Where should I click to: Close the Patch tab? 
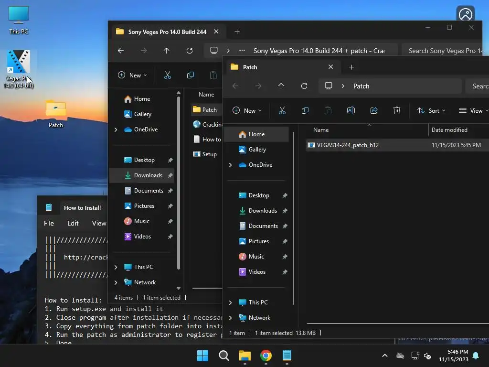pos(330,67)
